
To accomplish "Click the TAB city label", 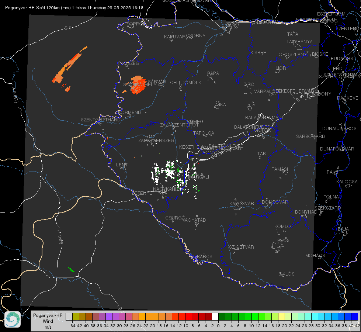I will click(x=261, y=154).
